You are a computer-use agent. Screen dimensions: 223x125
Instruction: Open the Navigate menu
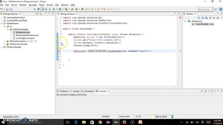(33, 5)
